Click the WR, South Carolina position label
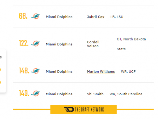The width and height of the screenshot is (158, 119). tap(126, 94)
